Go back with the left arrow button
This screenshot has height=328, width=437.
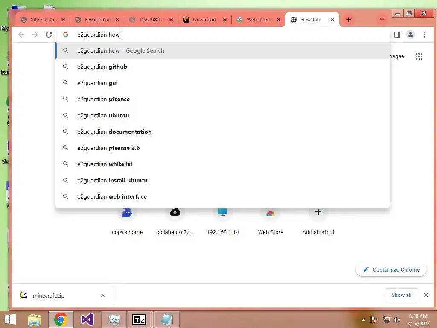(x=21, y=35)
